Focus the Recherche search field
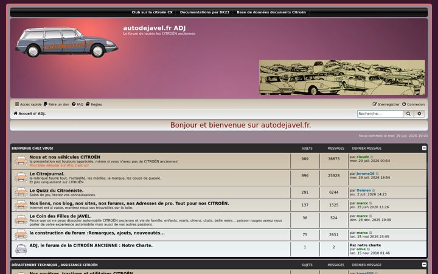The image size is (438, 274). coord(380,113)
